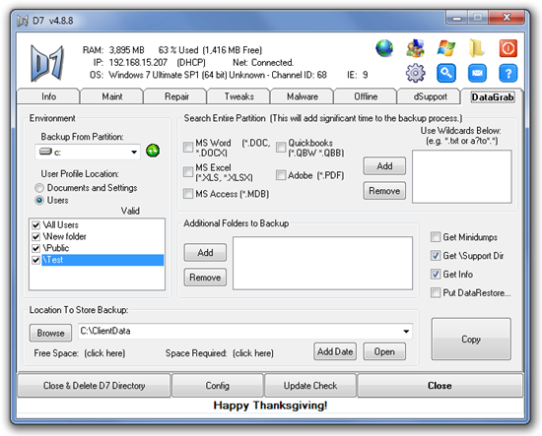Enable MS Word file search checkbox
The height and width of the screenshot is (436, 542).
(x=188, y=147)
